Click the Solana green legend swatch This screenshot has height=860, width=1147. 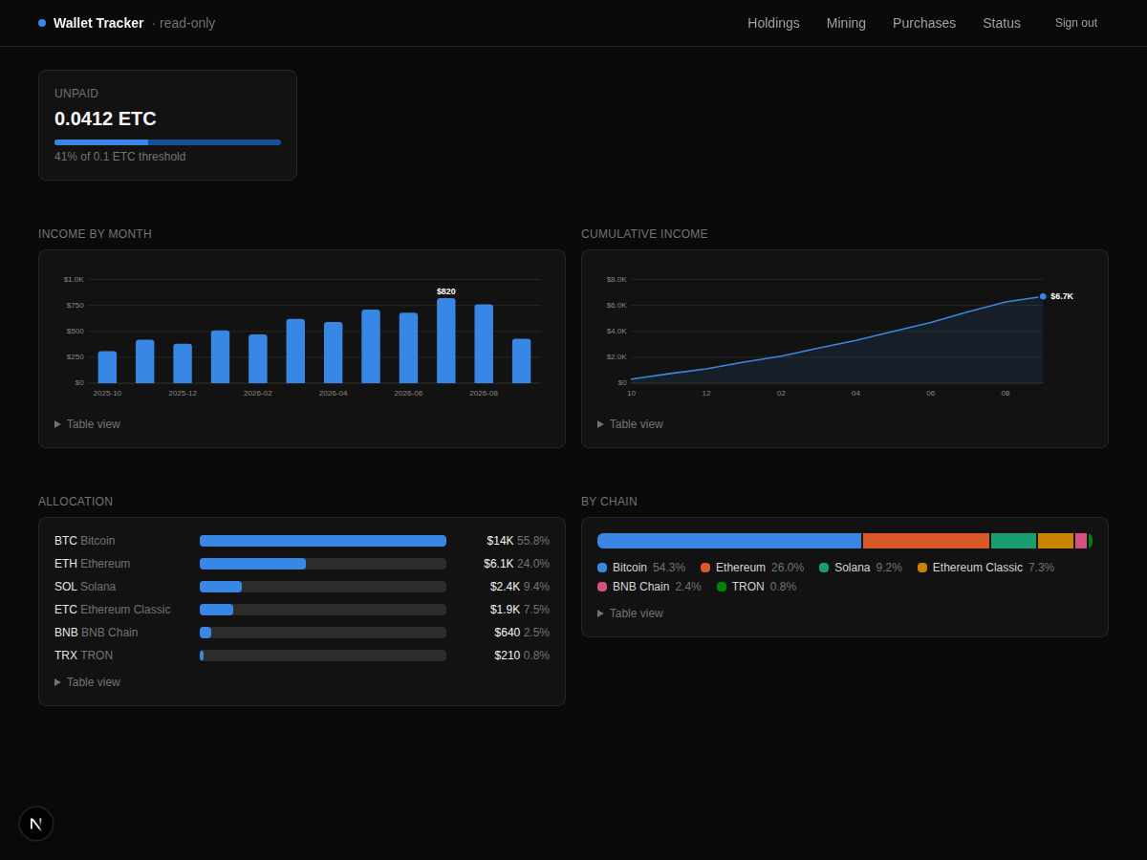(824, 568)
